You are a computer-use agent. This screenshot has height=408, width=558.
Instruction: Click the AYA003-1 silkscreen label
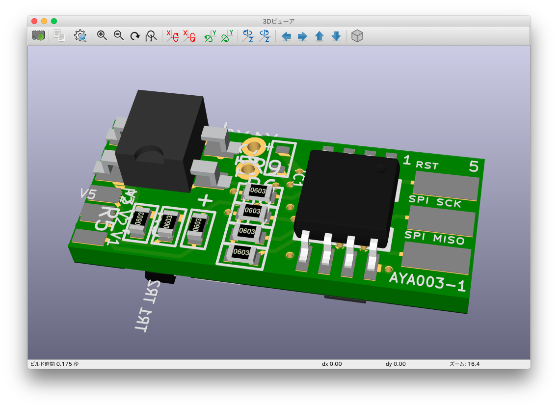tap(427, 282)
